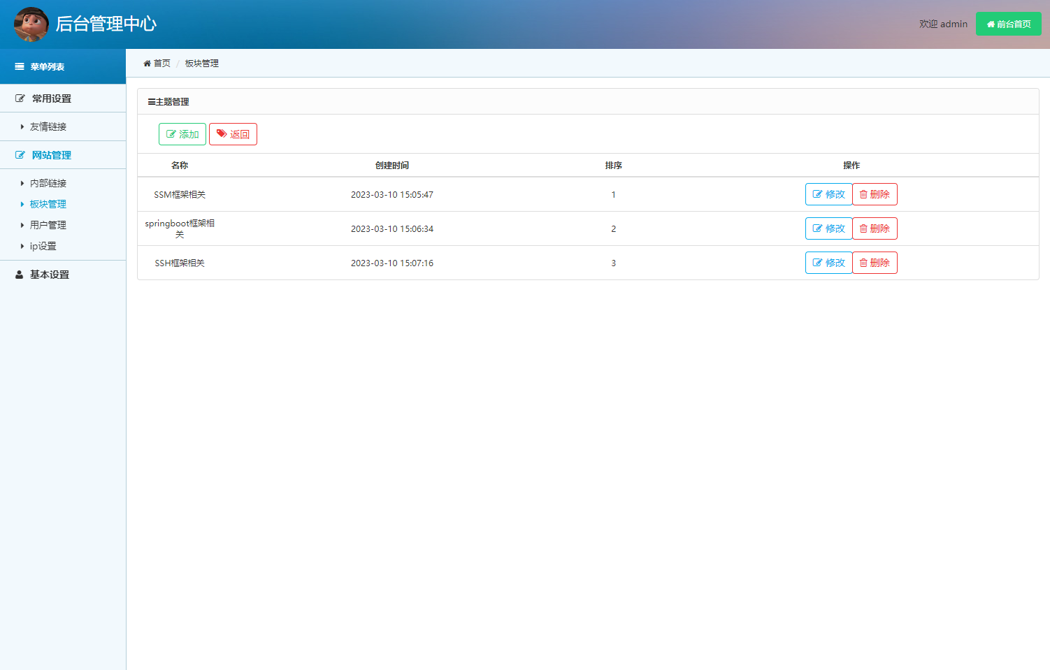Click the arrow next to 友情链接
Viewport: 1050px width, 670px height.
coord(22,127)
